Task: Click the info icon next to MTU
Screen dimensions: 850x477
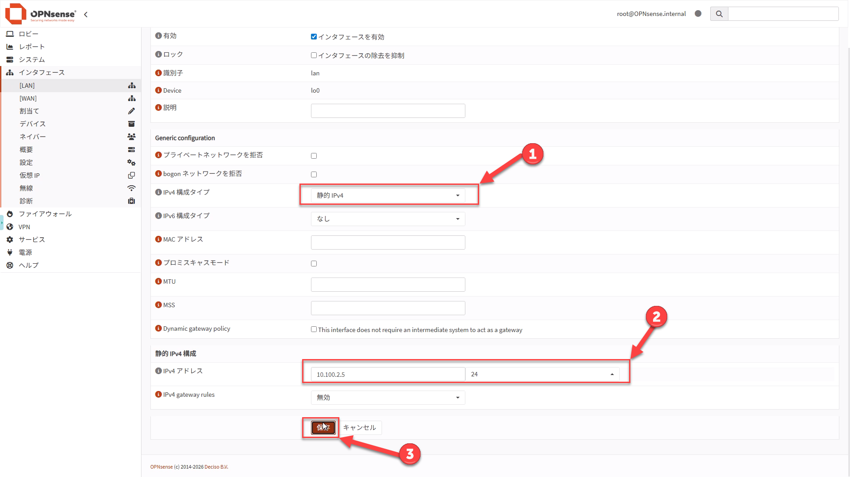Action: pyautogui.click(x=158, y=282)
